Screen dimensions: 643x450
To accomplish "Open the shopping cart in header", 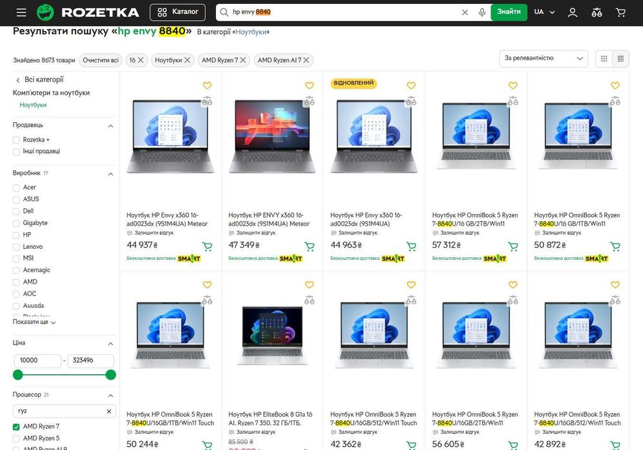I will [x=620, y=12].
